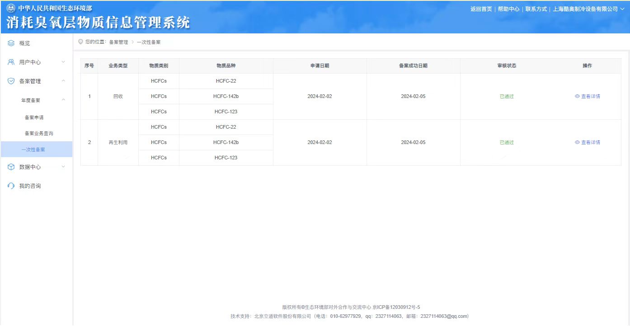Click eye icon for row 2 再生利用 details
Screen dimensions: 630x326
pyautogui.click(x=577, y=143)
